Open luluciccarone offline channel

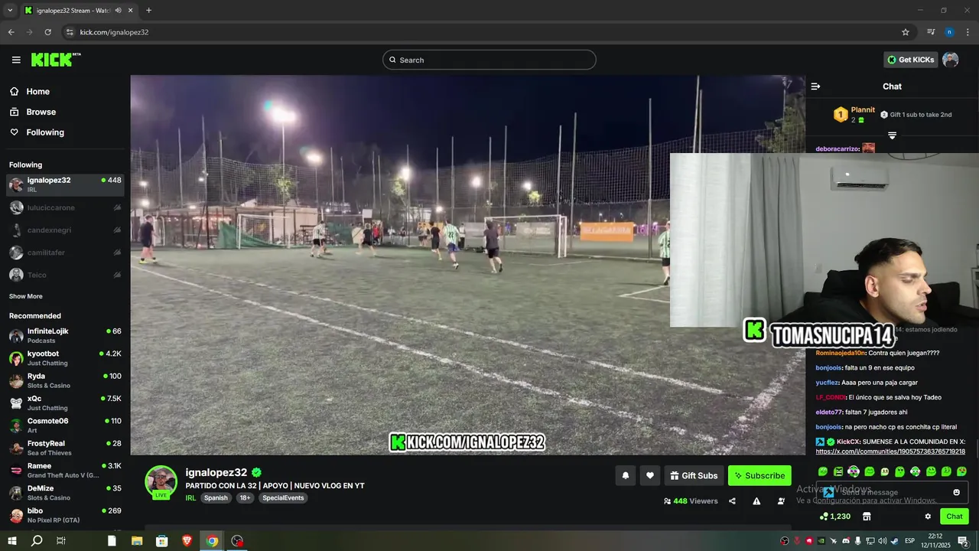tap(65, 207)
